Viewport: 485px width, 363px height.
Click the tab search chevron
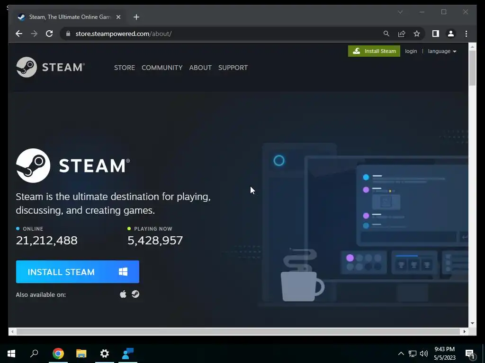(x=400, y=12)
